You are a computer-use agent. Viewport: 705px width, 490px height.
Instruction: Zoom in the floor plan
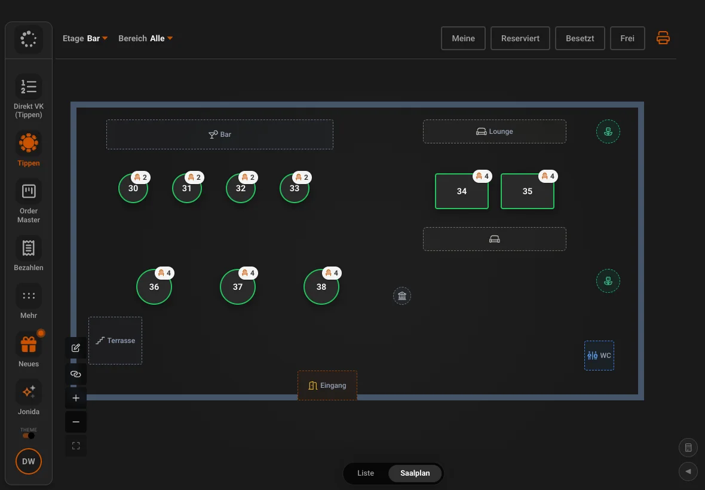click(75, 399)
